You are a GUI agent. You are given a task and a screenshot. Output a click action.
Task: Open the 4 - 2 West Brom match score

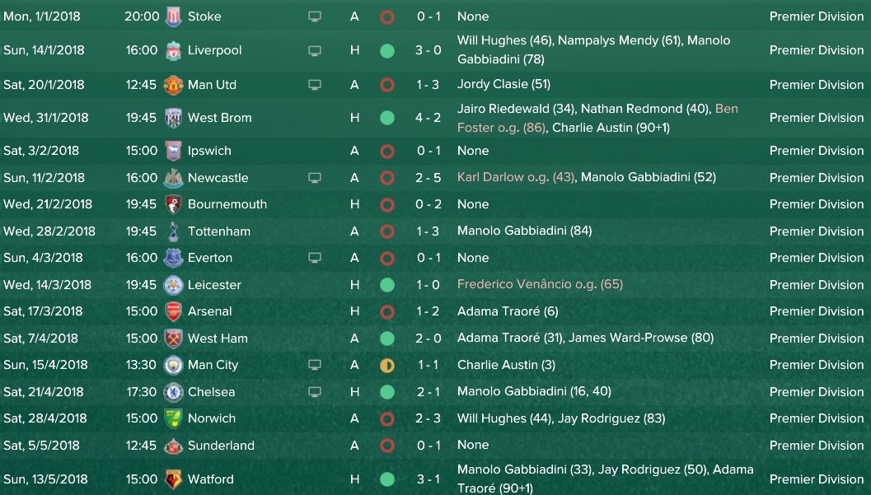click(x=428, y=118)
